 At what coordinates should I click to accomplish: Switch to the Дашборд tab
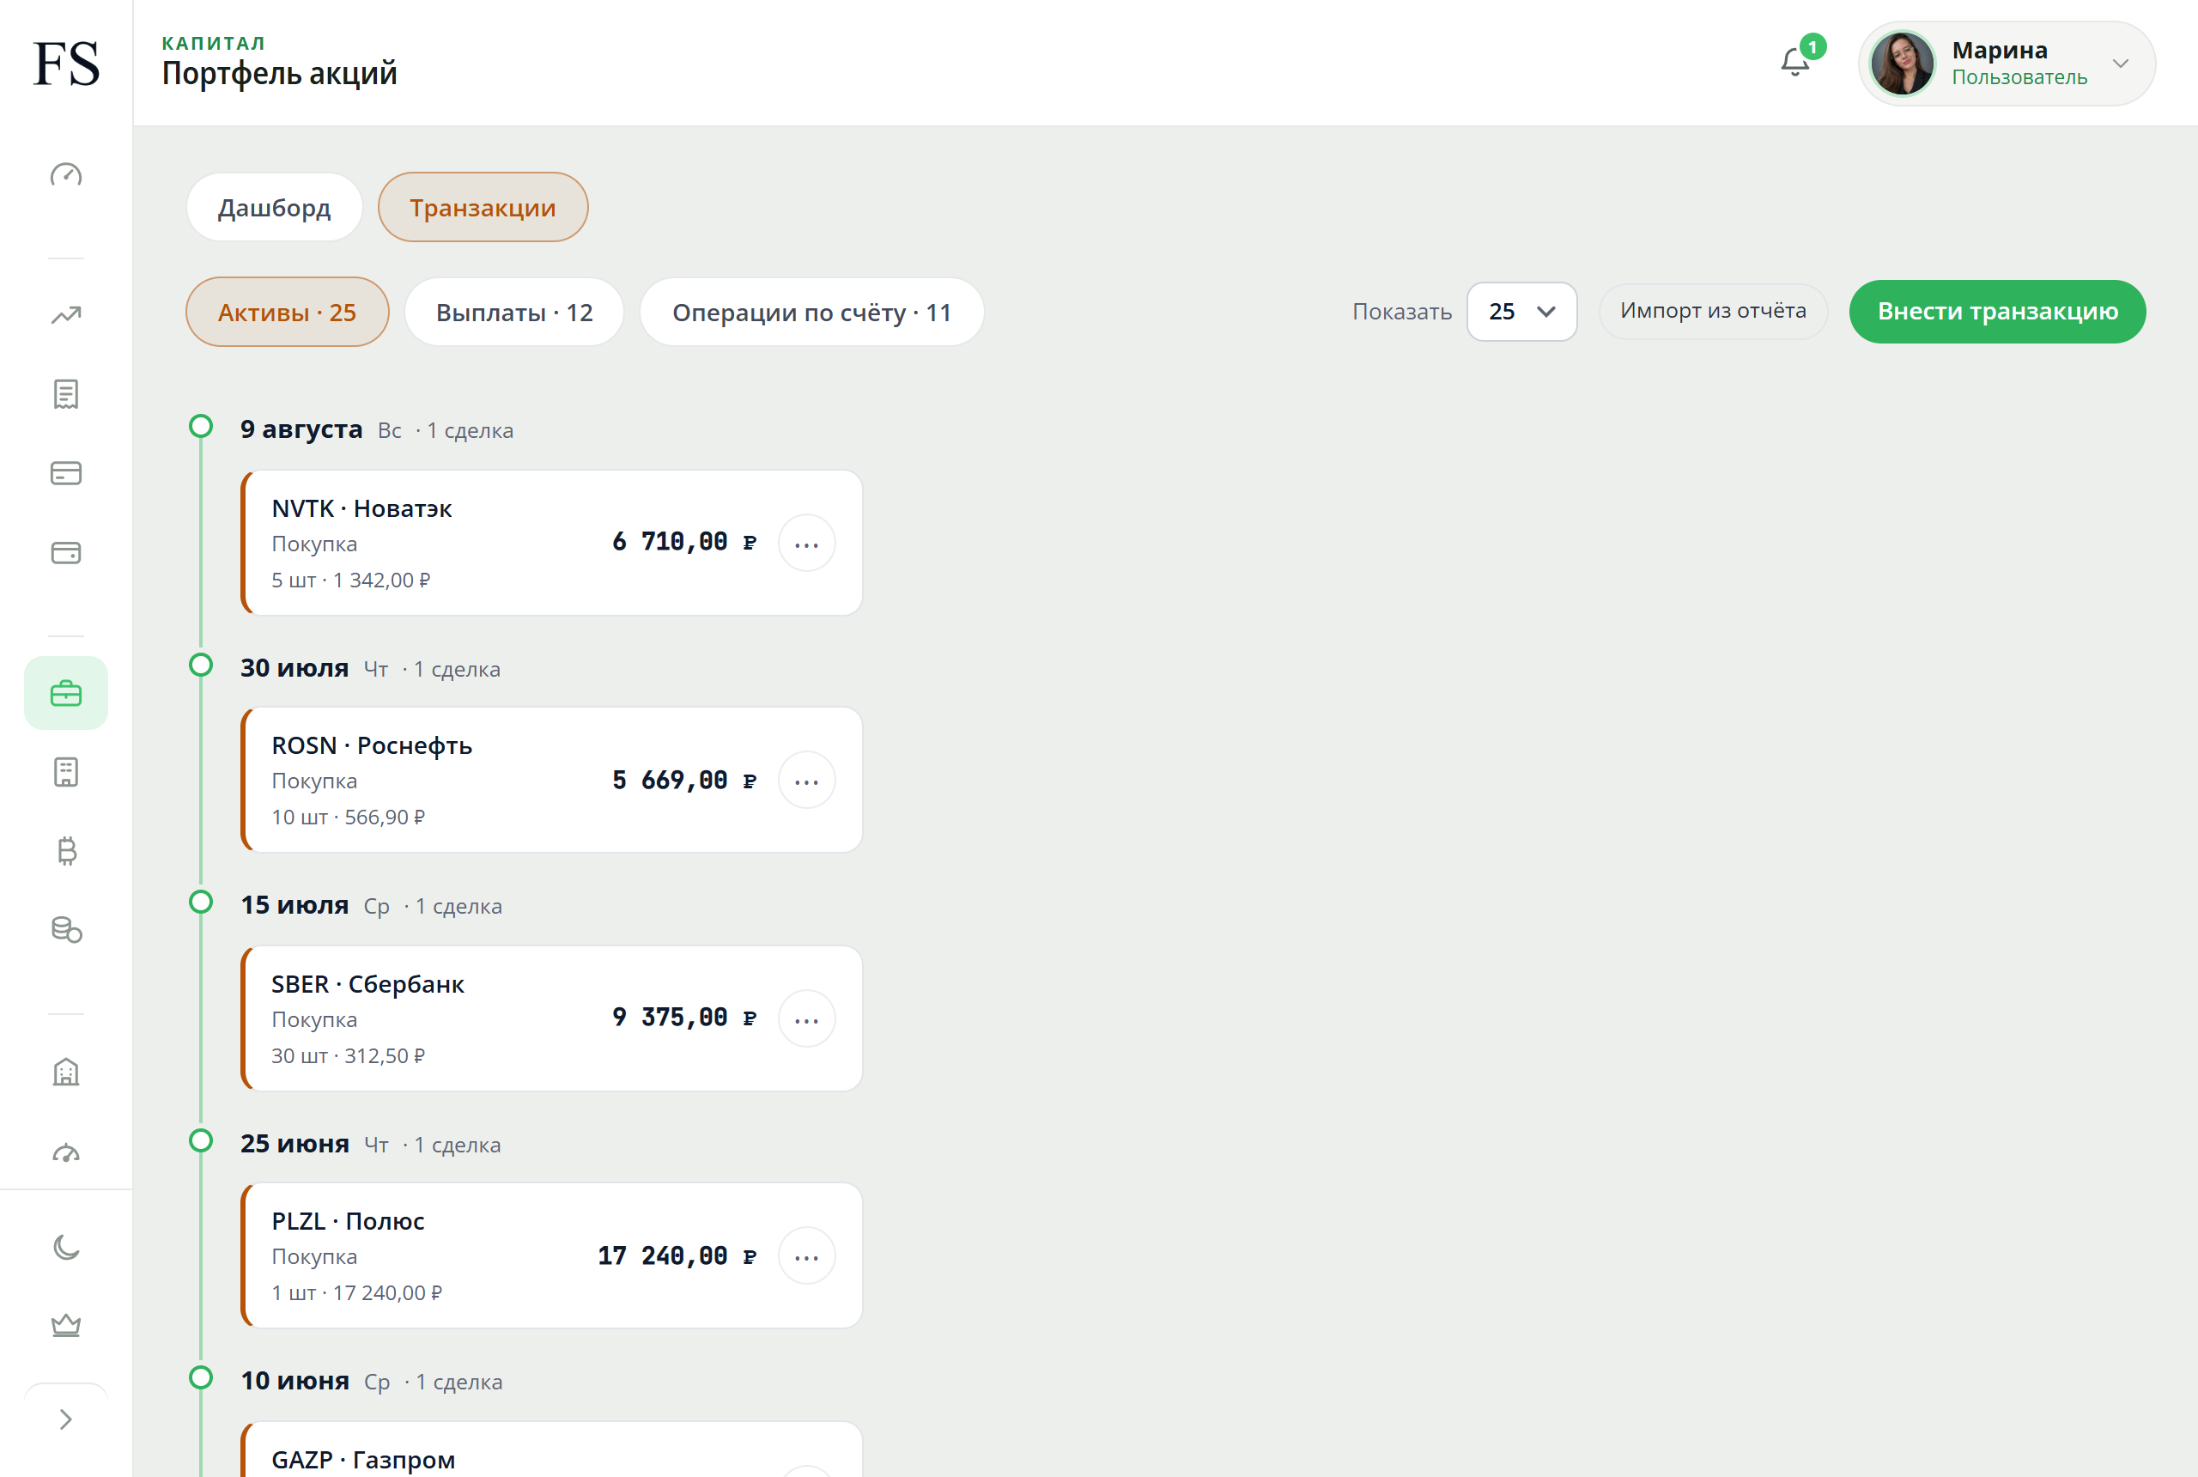pos(274,207)
